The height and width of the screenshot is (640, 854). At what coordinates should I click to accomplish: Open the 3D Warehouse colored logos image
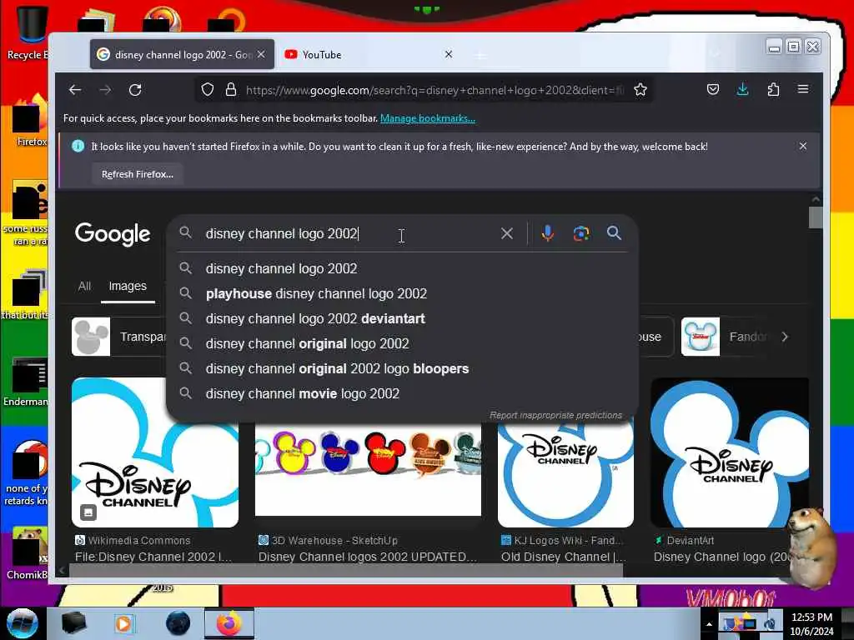(x=368, y=471)
